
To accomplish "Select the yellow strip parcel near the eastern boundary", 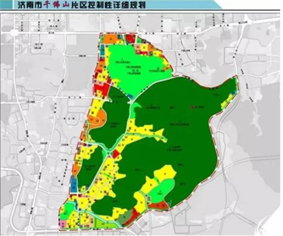I will pyautogui.click(x=227, y=100).
